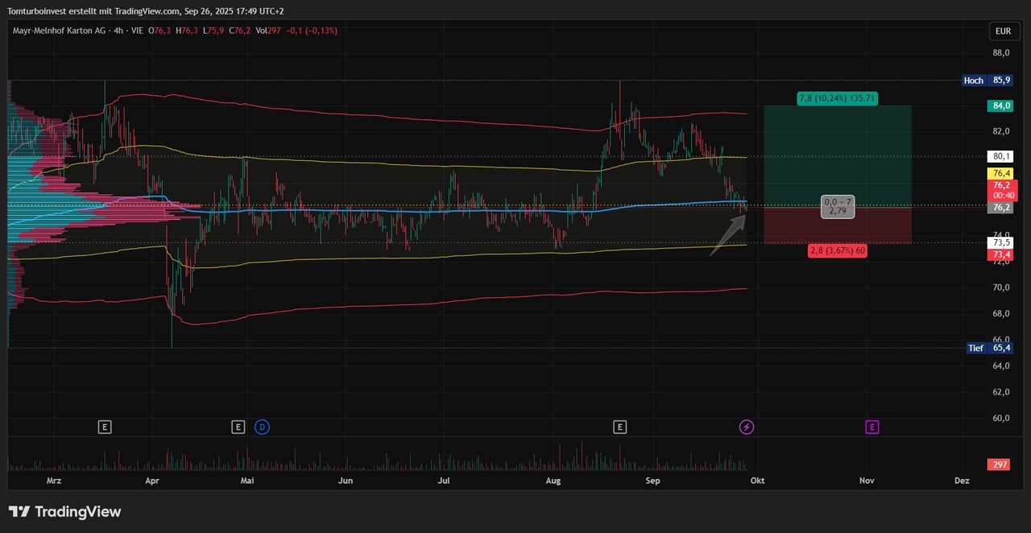Click the gray risk/reward ratio label 2,79
The image size is (1031, 533).
837,211
